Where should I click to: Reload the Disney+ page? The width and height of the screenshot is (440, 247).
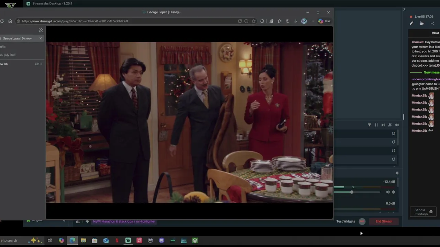point(2,21)
